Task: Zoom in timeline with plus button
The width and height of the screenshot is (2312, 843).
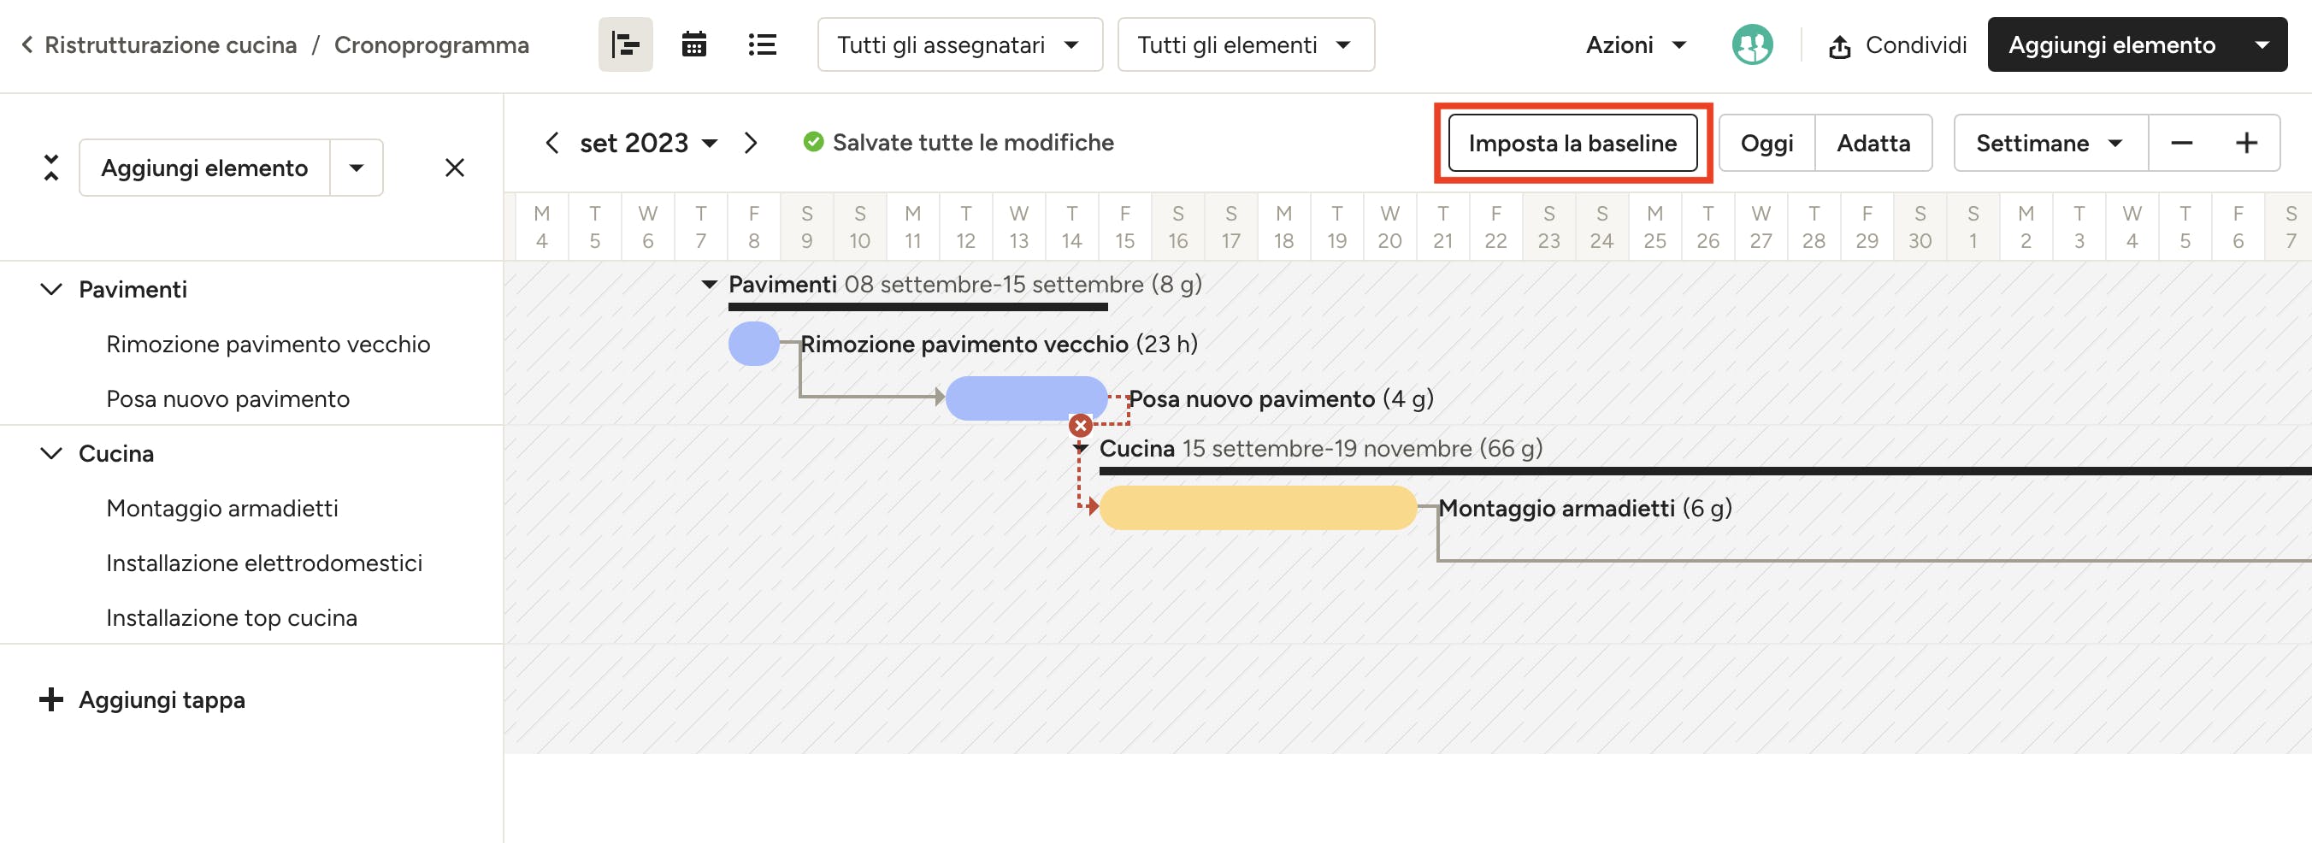Action: click(x=2245, y=143)
